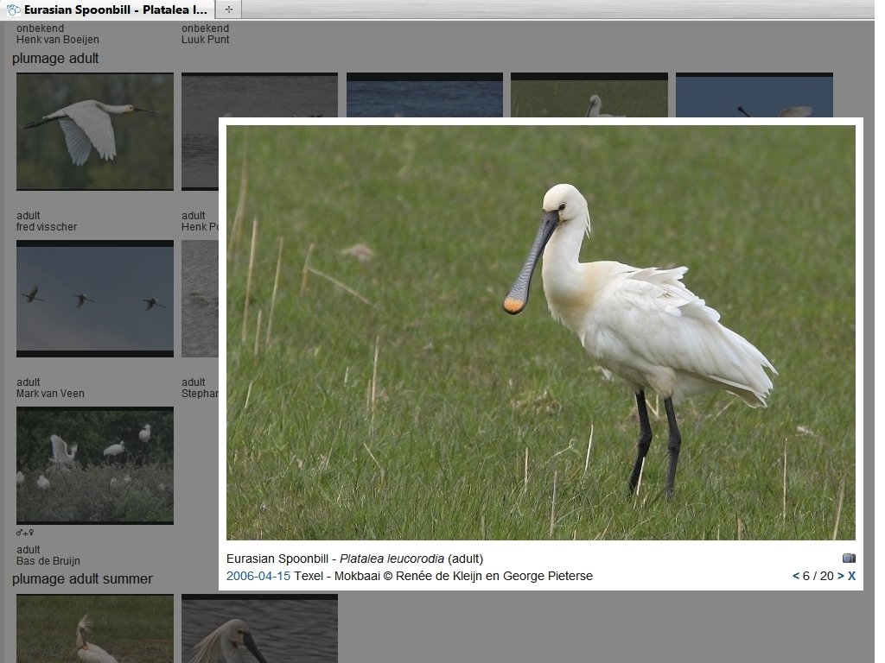Image resolution: width=885 pixels, height=663 pixels.
Task: Open the rightmost adult row thumbnail
Action: [754, 95]
